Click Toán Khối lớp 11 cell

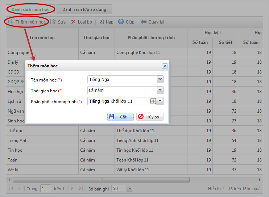(x=151, y=160)
